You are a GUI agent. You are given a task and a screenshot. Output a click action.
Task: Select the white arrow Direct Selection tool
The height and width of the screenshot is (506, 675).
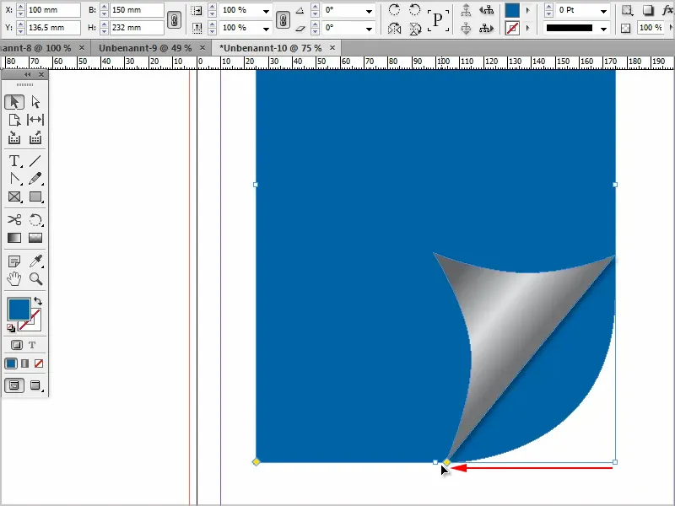(35, 102)
